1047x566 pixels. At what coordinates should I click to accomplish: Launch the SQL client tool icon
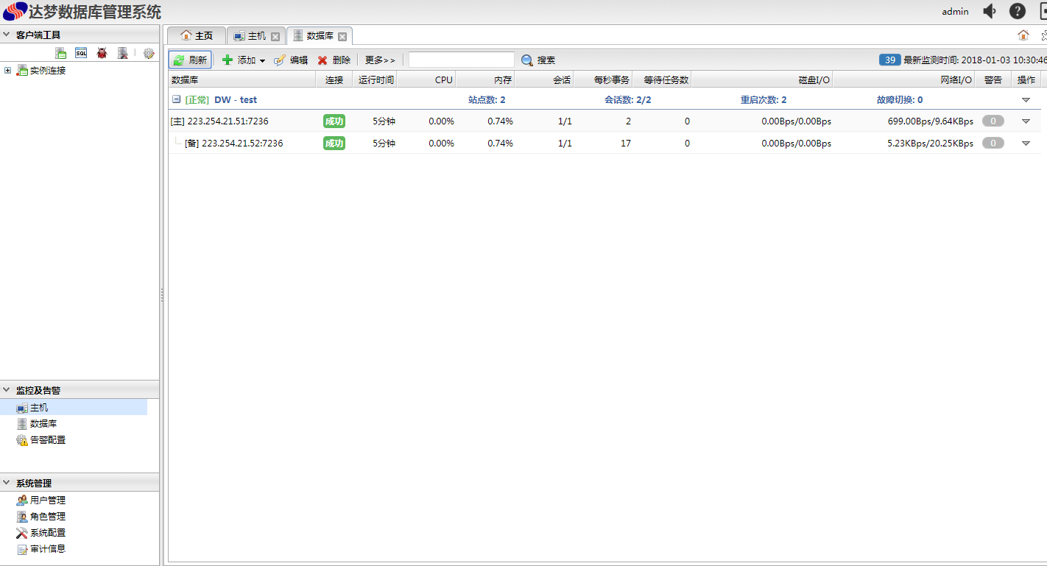click(81, 53)
